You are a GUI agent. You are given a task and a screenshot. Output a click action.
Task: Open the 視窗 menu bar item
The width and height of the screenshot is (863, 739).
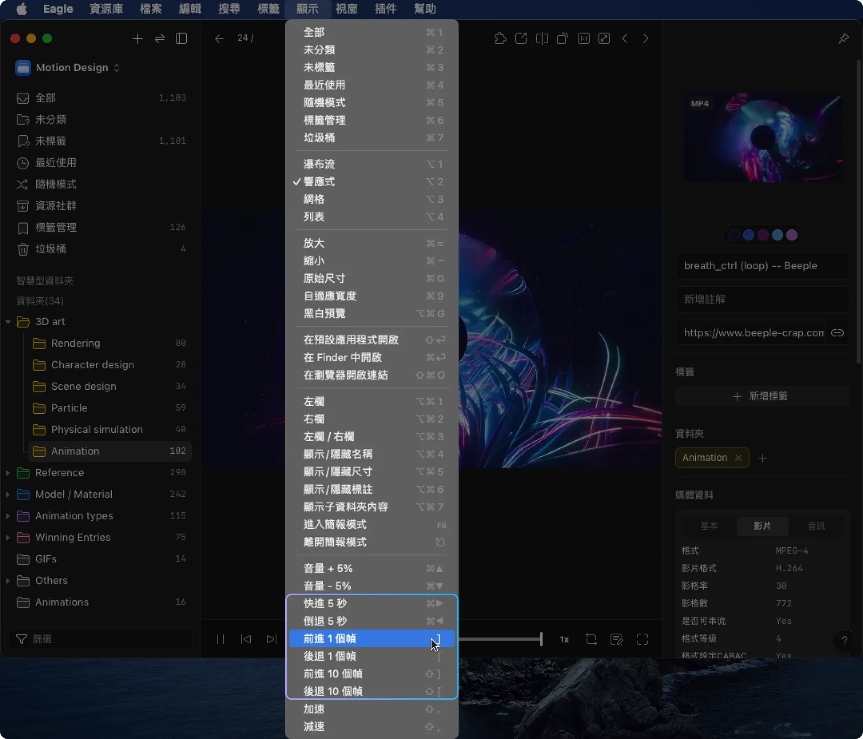click(346, 9)
